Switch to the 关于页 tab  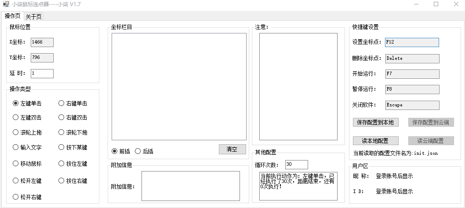[33, 17]
